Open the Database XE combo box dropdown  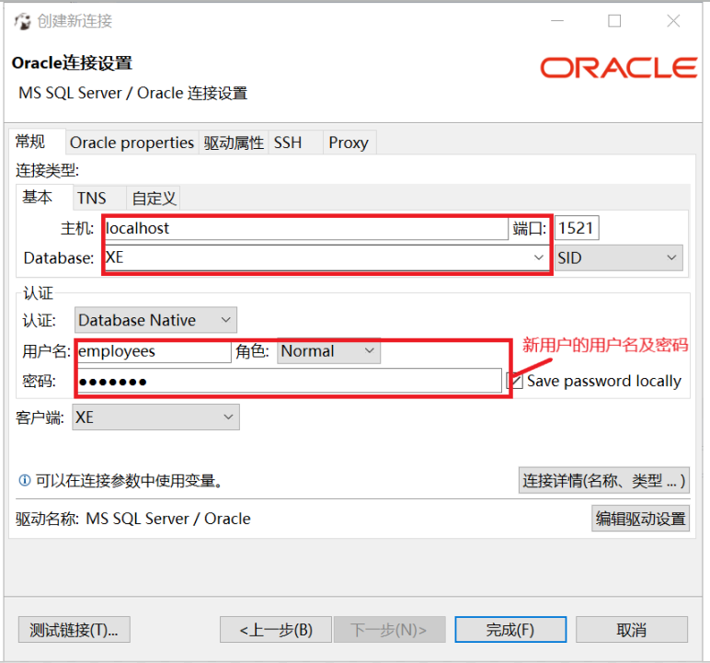(x=538, y=257)
